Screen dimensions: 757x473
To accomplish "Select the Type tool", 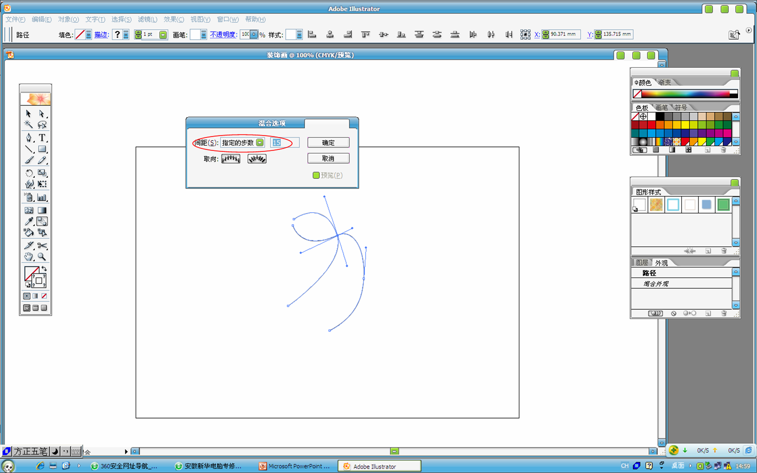I will (x=42, y=138).
